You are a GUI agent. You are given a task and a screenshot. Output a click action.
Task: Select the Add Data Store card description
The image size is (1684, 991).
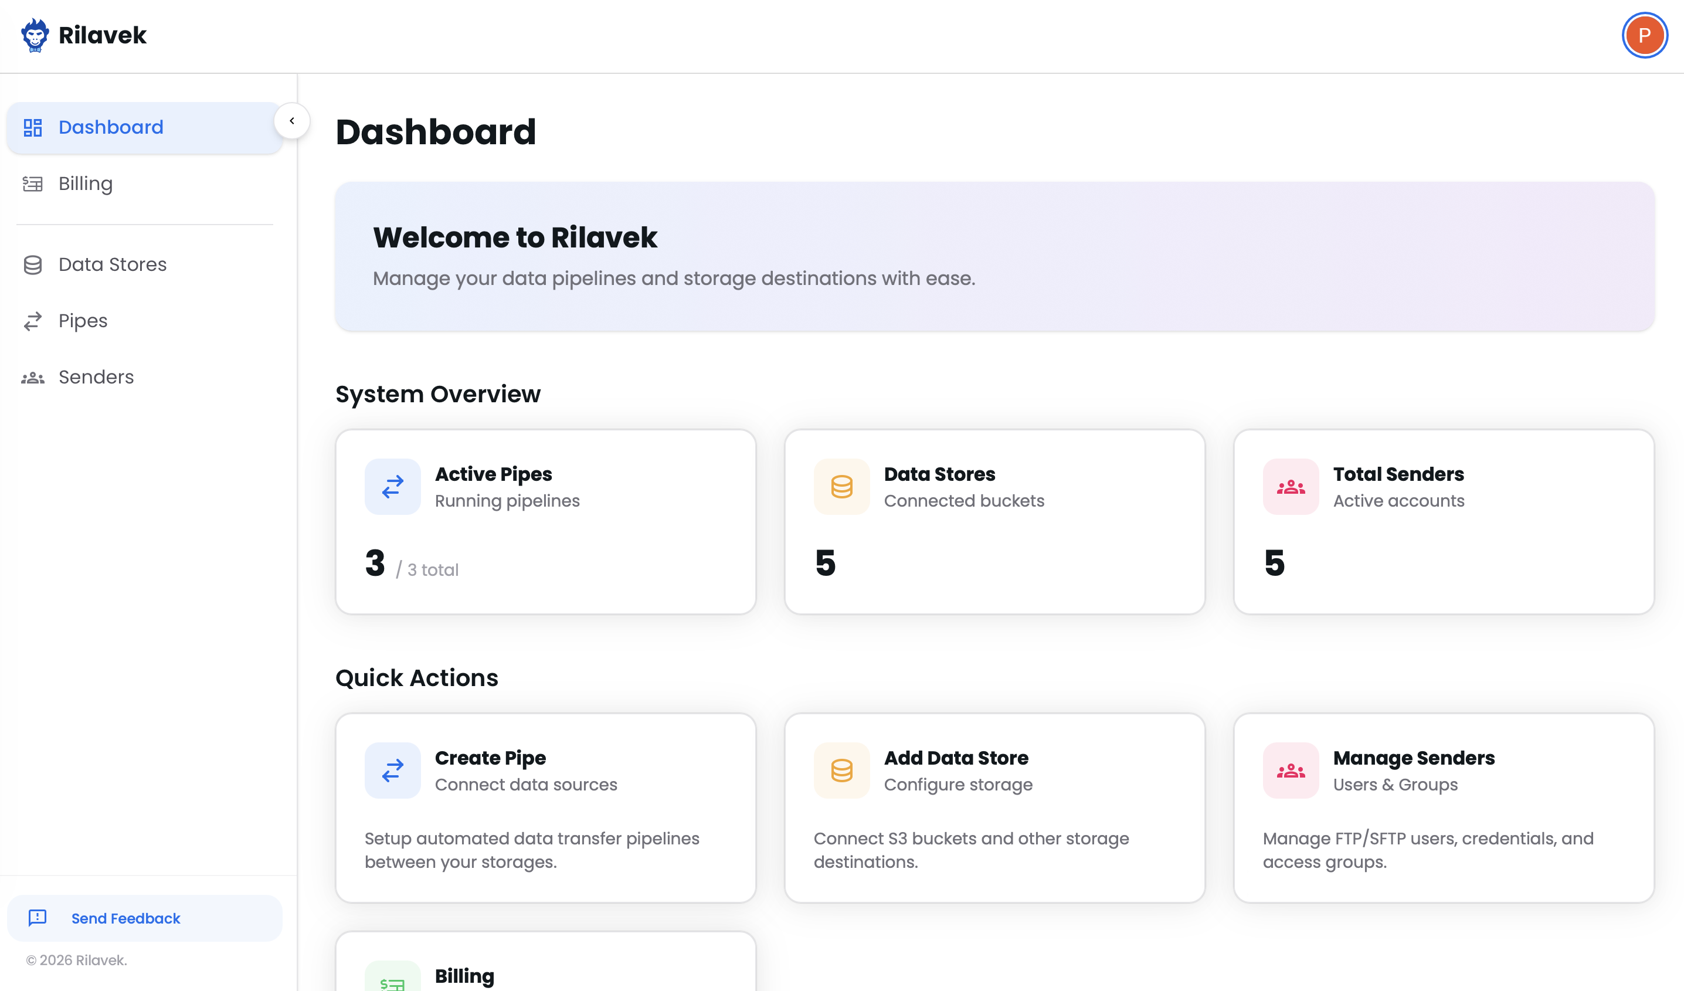(971, 850)
